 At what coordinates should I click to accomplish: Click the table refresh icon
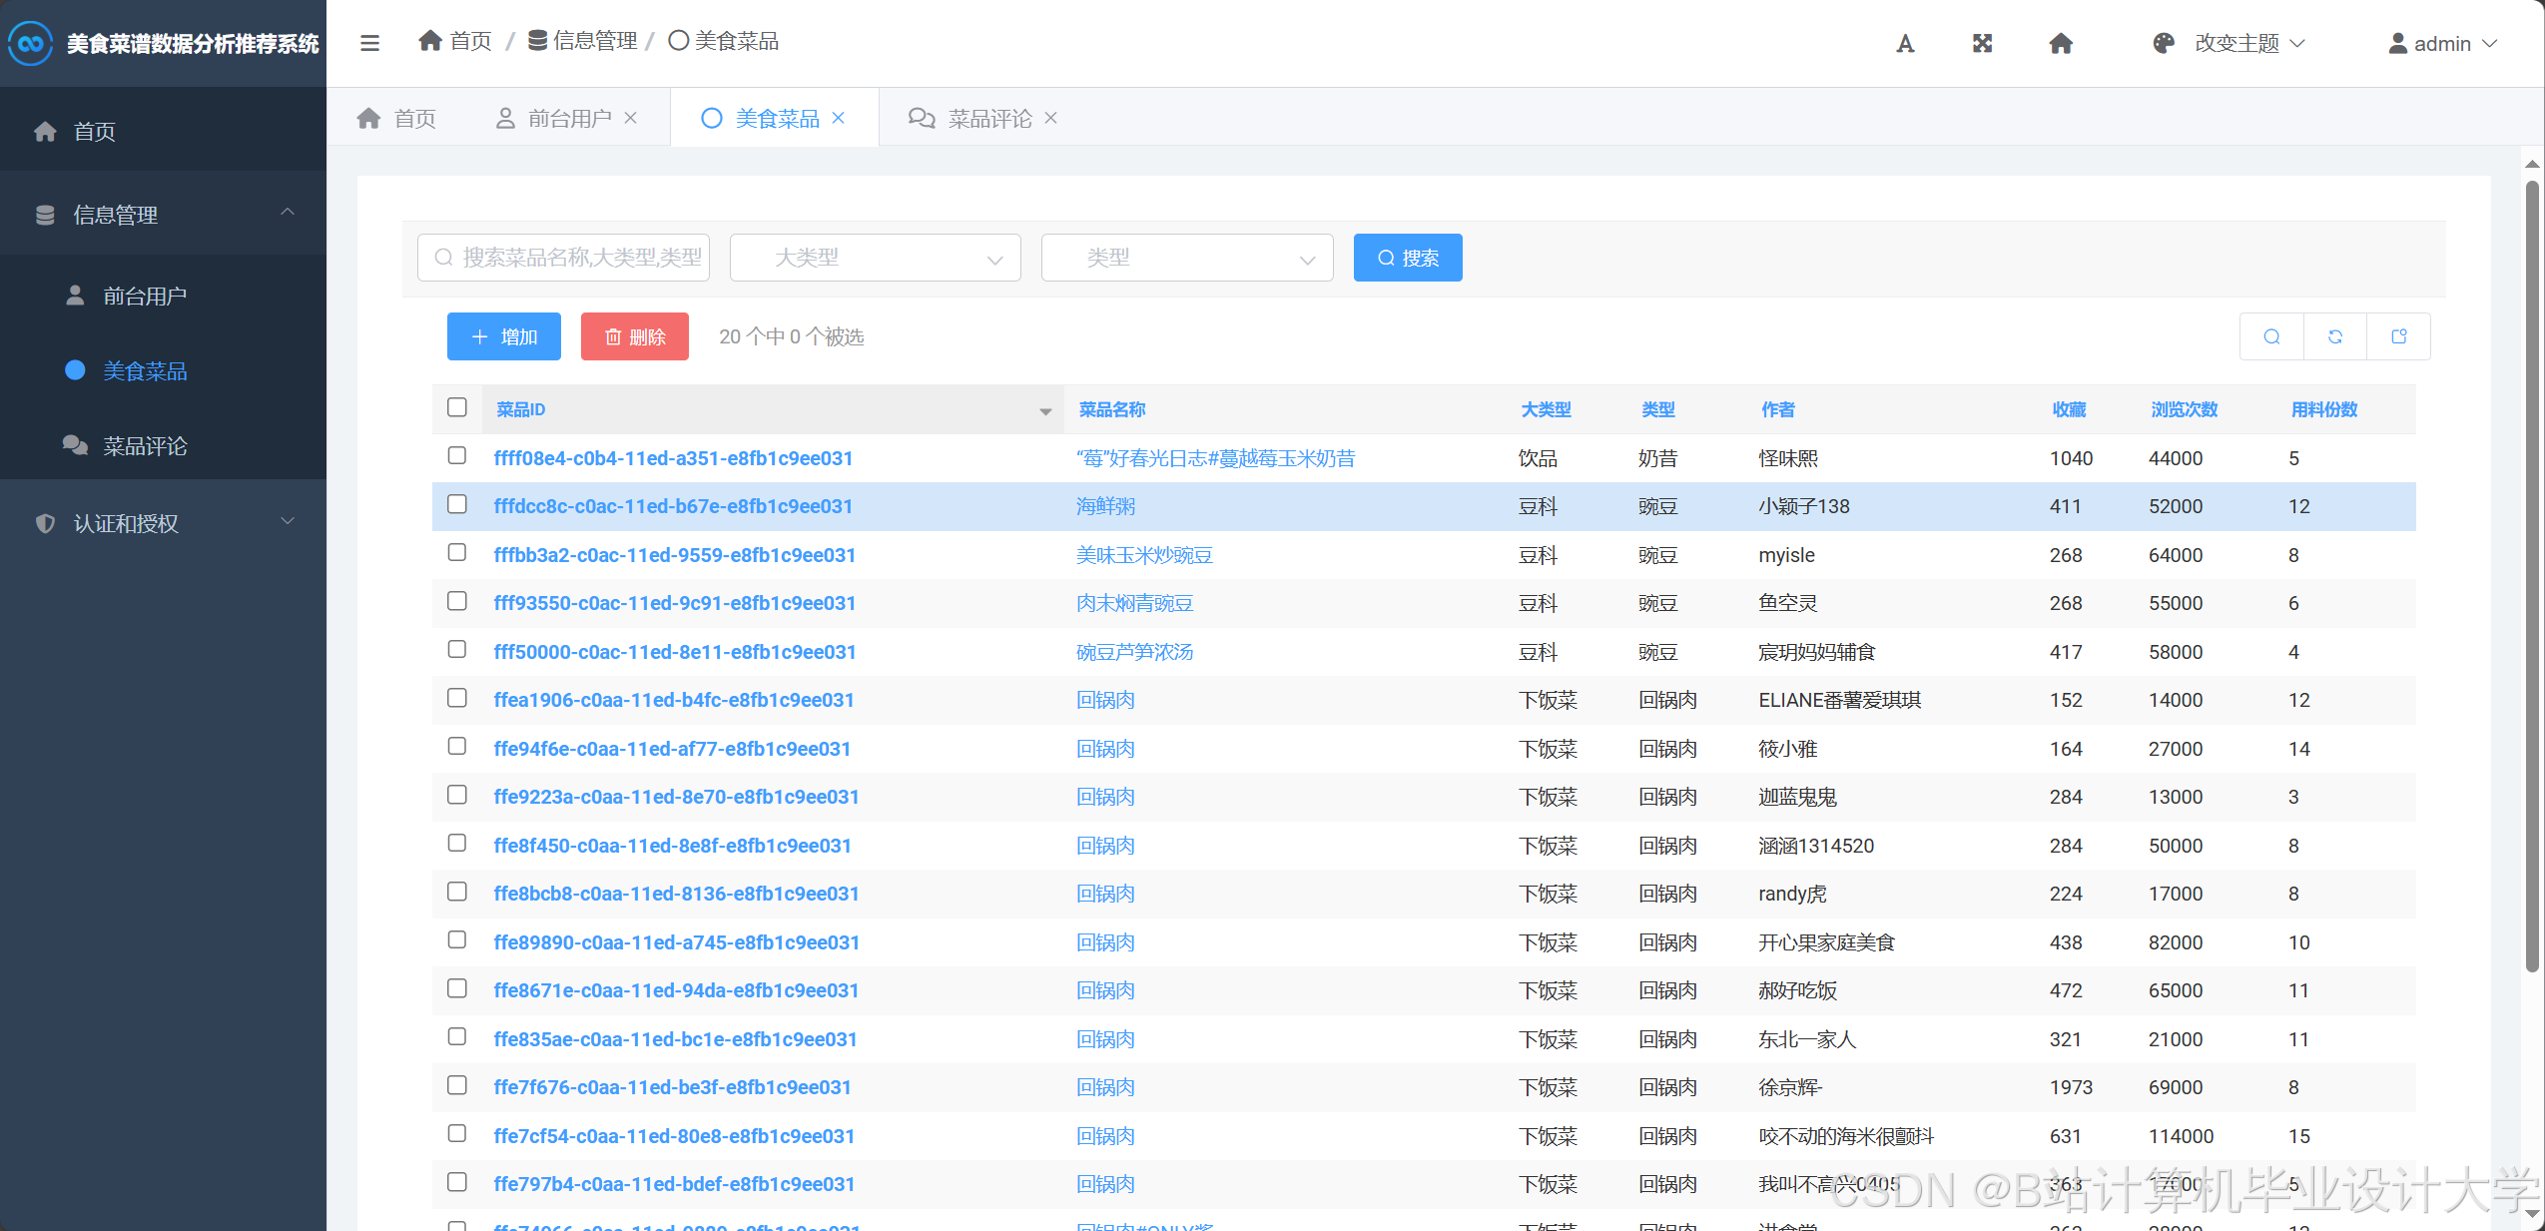2335,336
